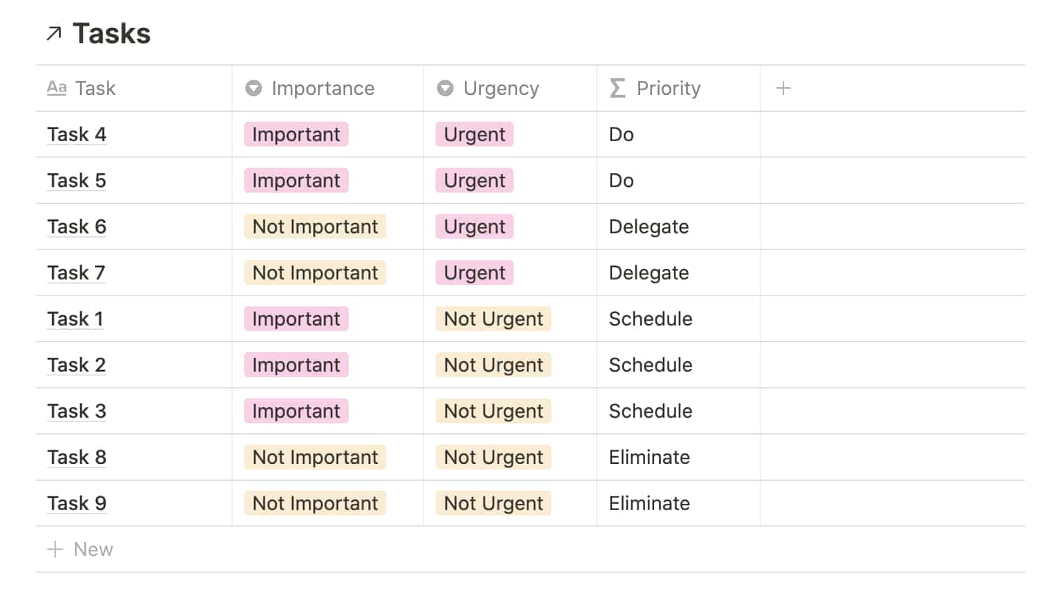Click the Schedule priority cell of Task 2
Image resolution: width=1061 pixels, height=596 pixels.
pos(651,365)
